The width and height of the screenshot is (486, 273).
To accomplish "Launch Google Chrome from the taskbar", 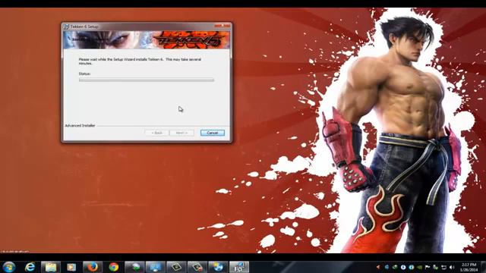I will (x=113, y=267).
